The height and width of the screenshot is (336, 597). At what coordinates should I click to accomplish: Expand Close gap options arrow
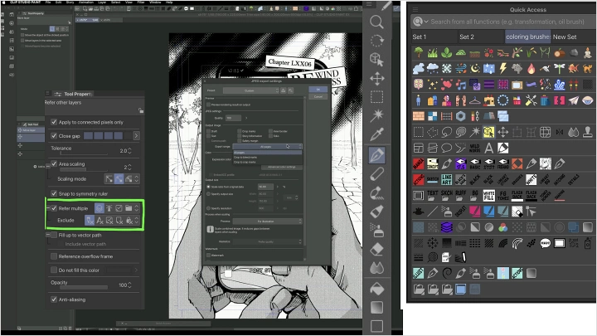tap(136, 135)
